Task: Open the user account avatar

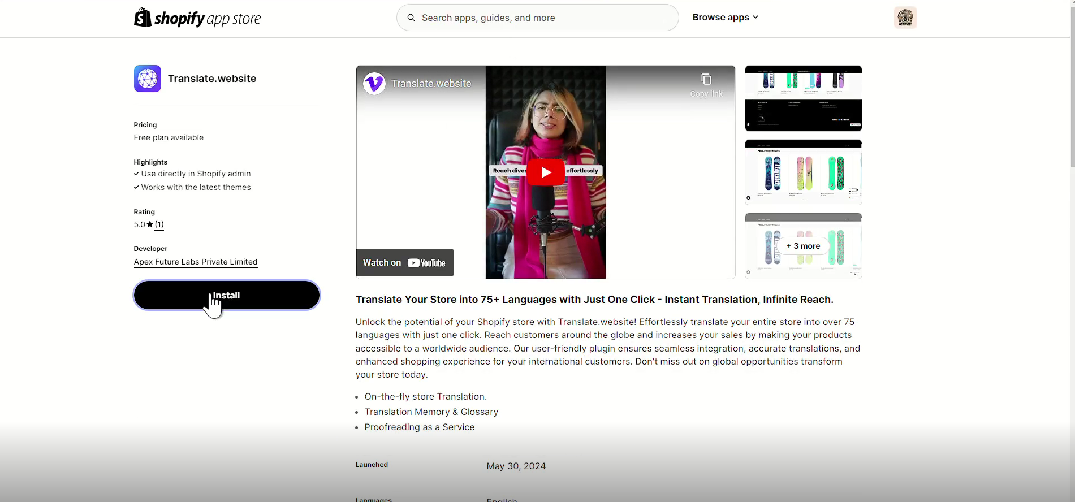Action: 905,18
